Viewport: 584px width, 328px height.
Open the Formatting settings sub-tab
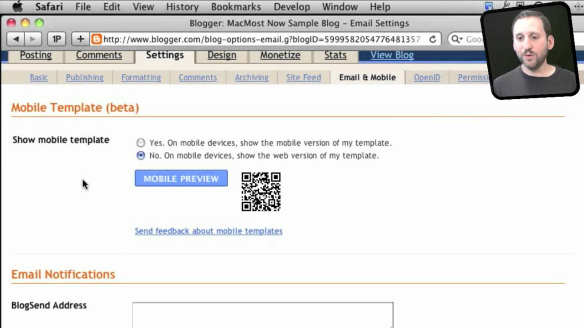[141, 77]
